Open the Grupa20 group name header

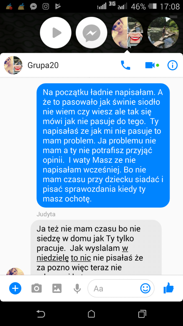tap(43, 65)
